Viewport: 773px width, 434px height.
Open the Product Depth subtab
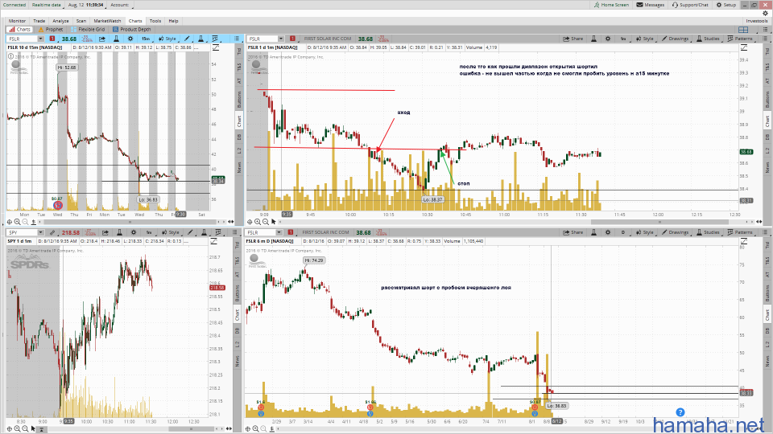131,30
